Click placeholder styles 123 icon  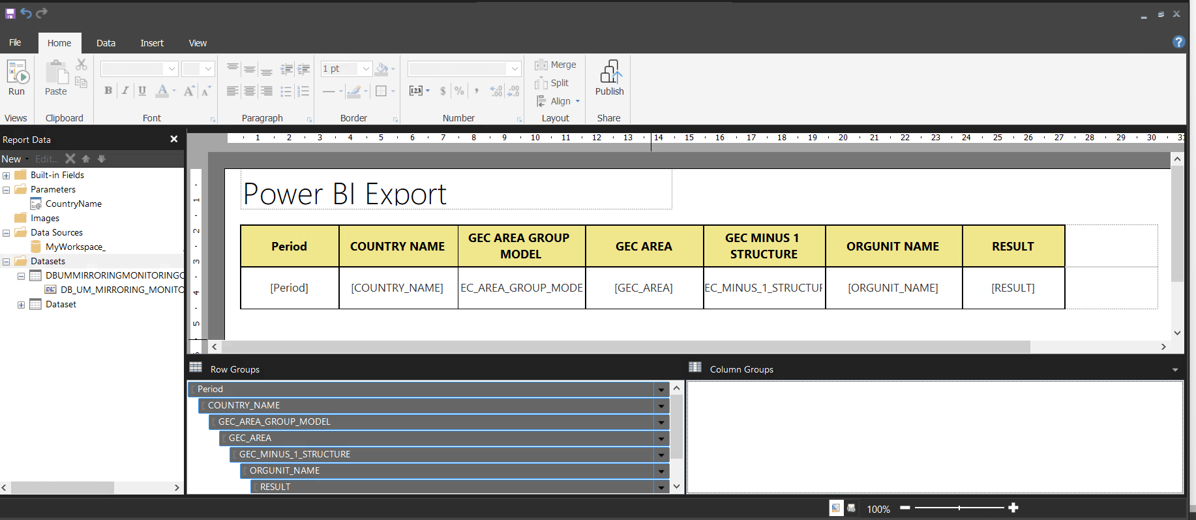point(416,91)
